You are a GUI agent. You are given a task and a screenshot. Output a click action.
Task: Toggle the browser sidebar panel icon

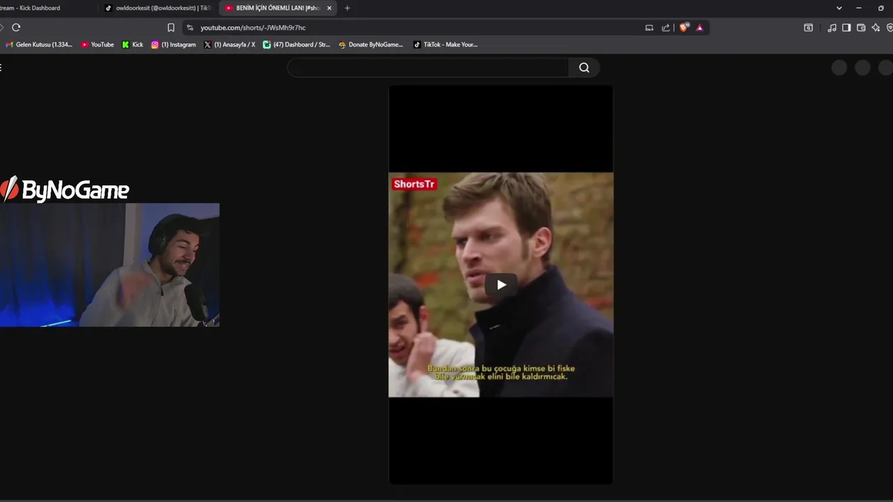tap(846, 27)
